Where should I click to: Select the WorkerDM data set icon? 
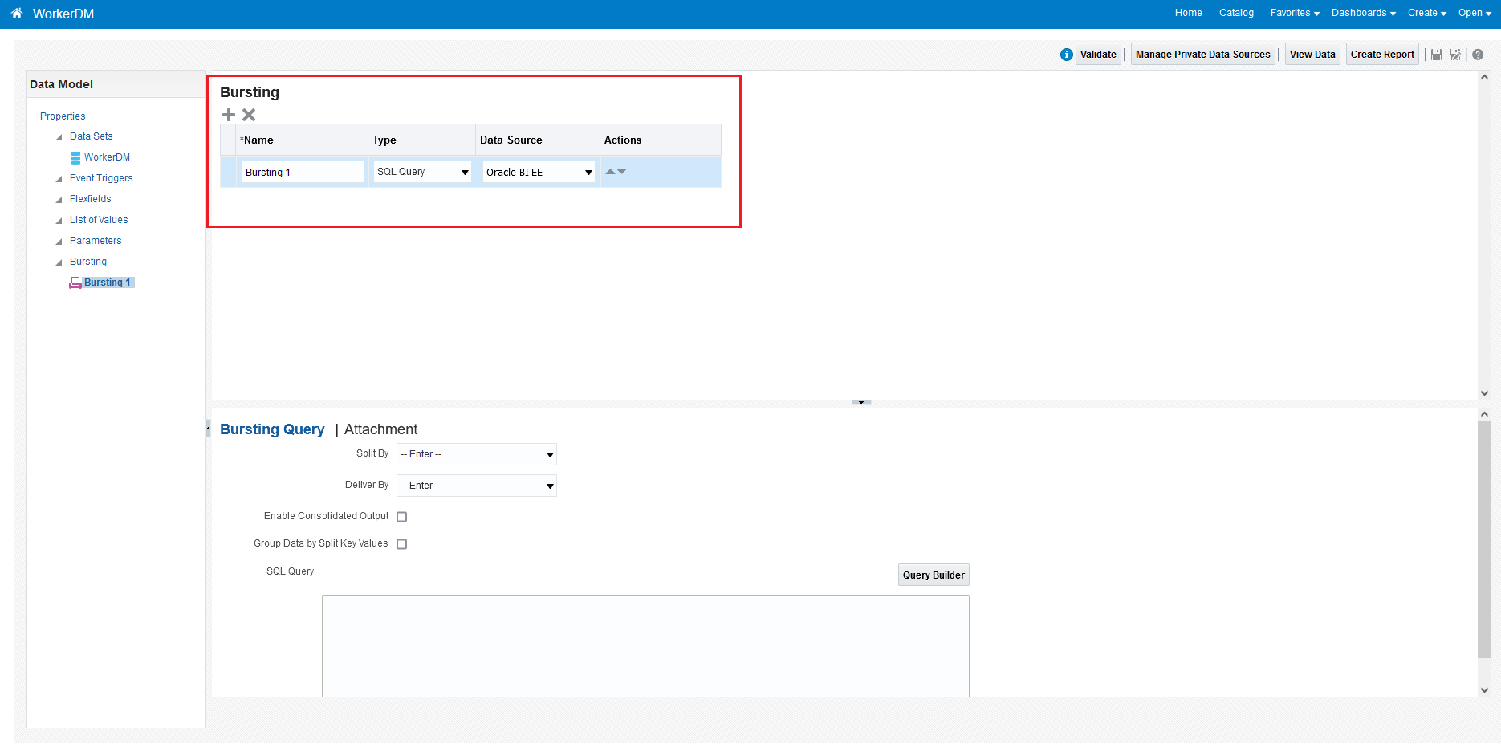click(x=76, y=157)
